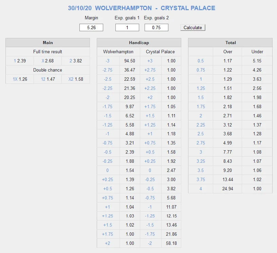The width and height of the screenshot is (277, 253).
Task: Click Crystal Palace handicap +3
Action: [x=150, y=61]
